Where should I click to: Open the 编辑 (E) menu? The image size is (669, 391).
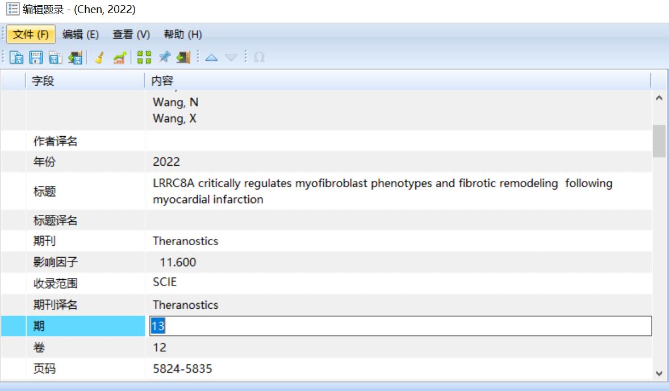pyautogui.click(x=80, y=35)
